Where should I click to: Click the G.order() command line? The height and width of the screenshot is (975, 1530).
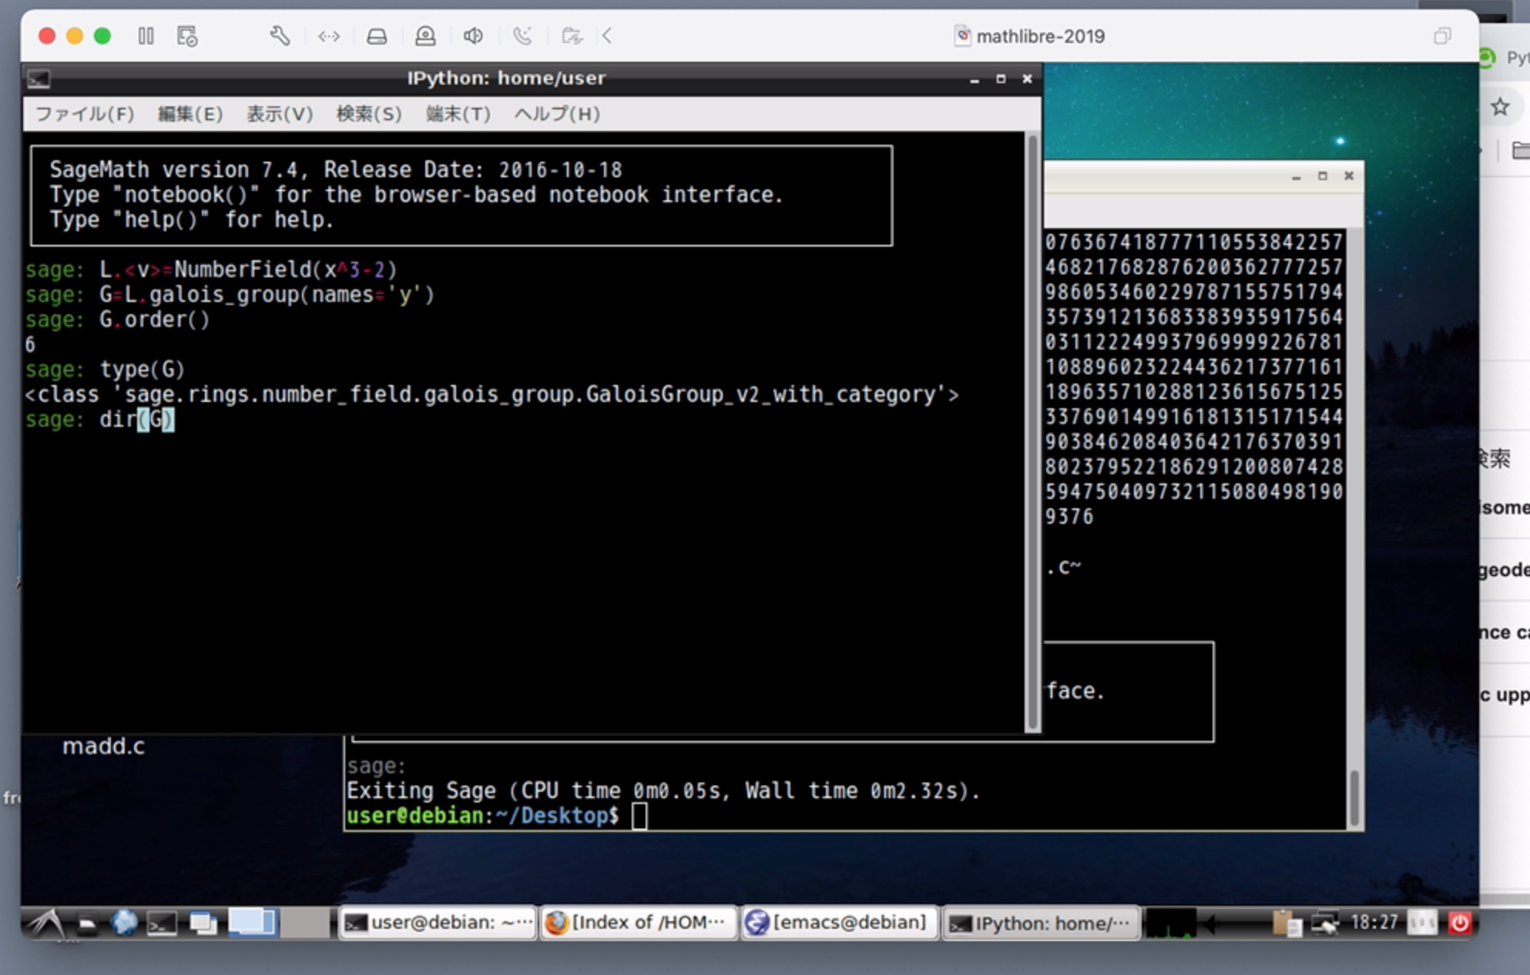tap(117, 320)
